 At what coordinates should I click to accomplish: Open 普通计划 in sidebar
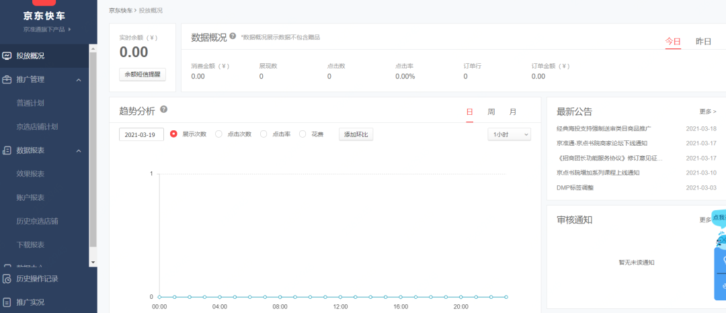30,103
